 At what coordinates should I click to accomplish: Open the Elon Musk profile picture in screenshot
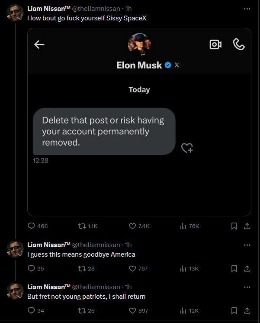pos(139,44)
